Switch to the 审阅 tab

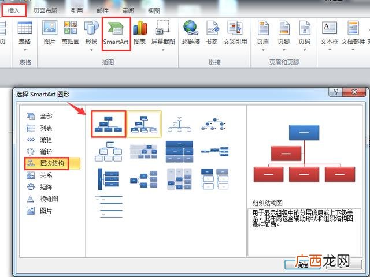click(x=128, y=10)
